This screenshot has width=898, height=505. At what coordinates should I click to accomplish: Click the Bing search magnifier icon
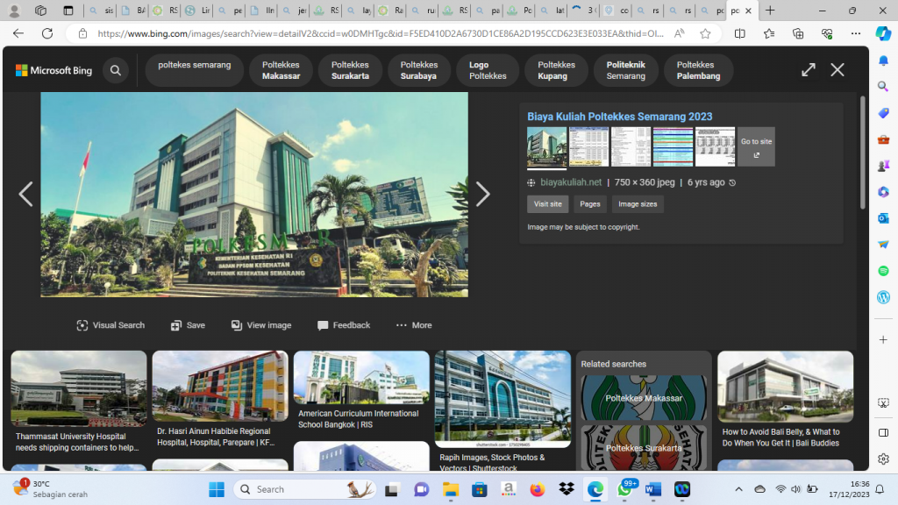coord(116,70)
